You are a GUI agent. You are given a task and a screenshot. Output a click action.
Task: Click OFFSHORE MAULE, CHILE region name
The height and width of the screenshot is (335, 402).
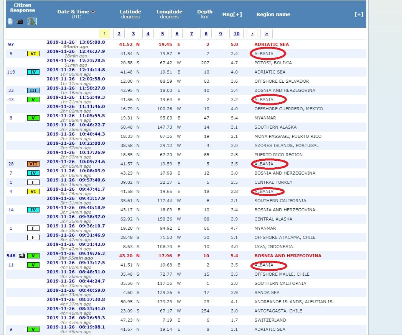pos(282,275)
